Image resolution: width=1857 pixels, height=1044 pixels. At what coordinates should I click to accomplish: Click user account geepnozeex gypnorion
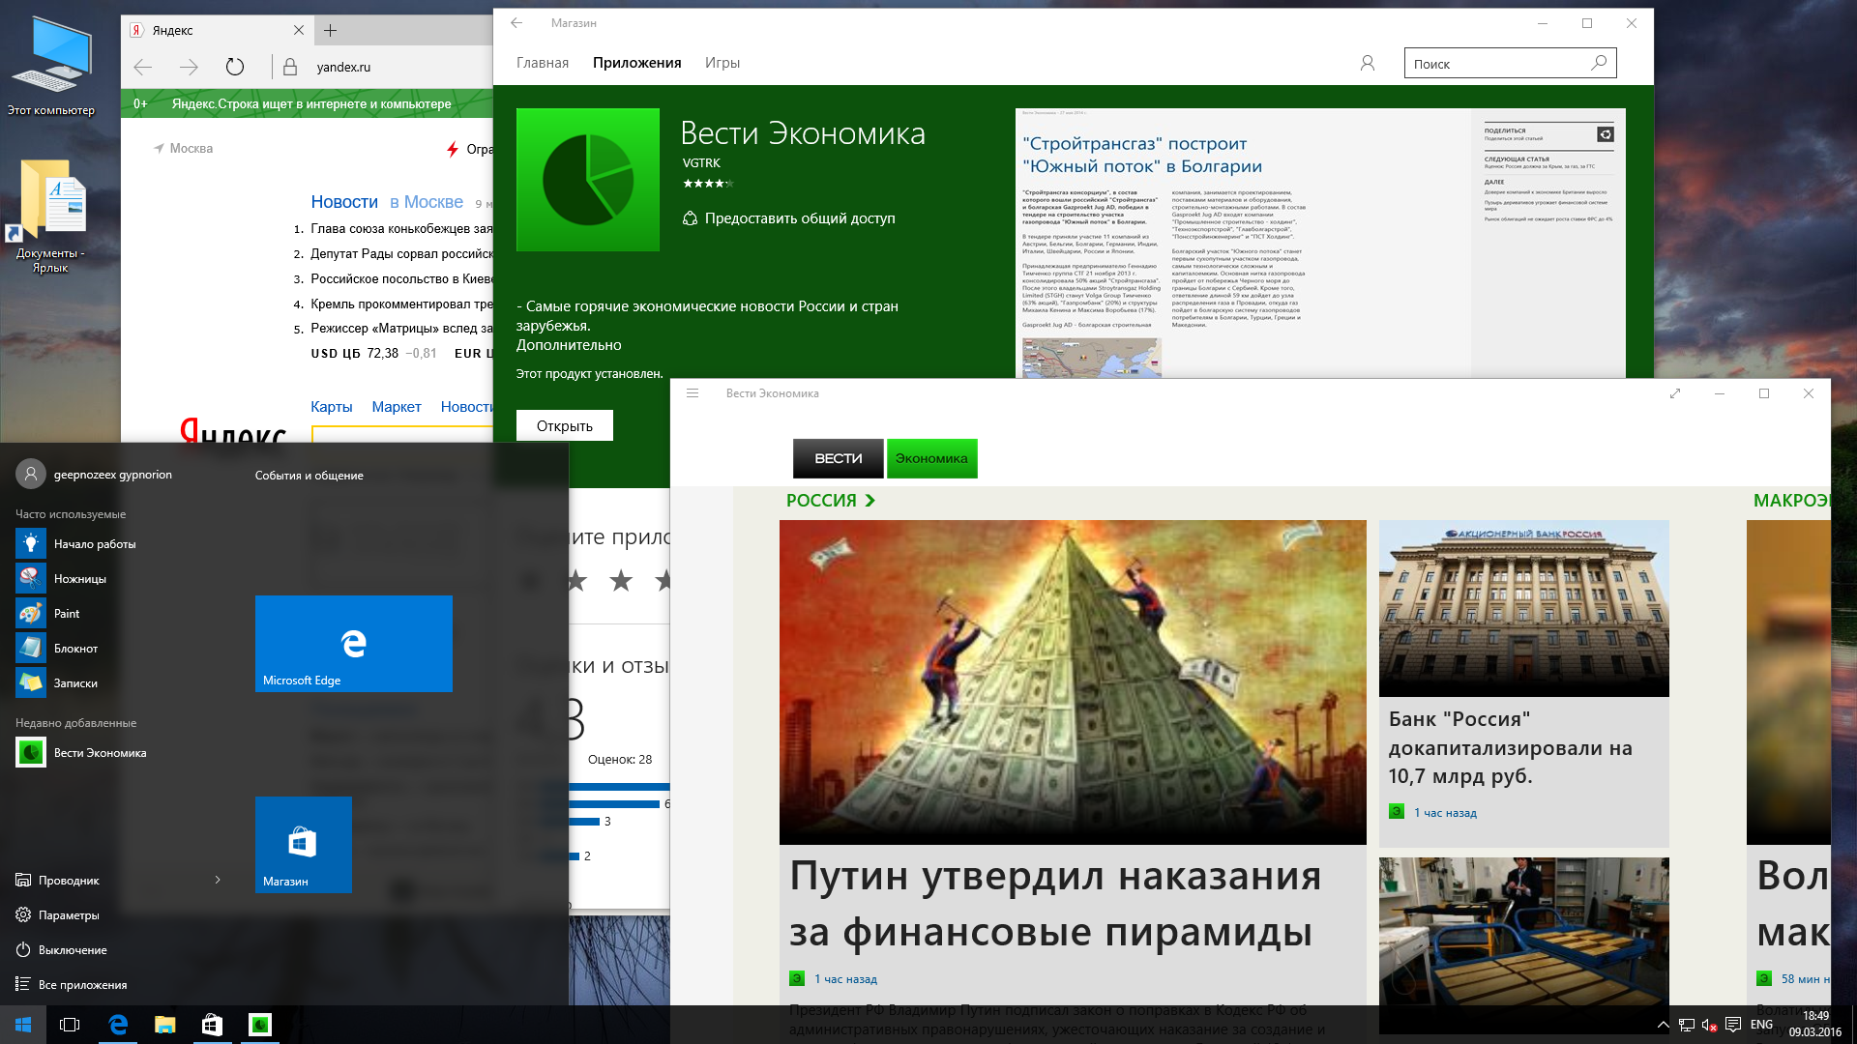click(94, 475)
